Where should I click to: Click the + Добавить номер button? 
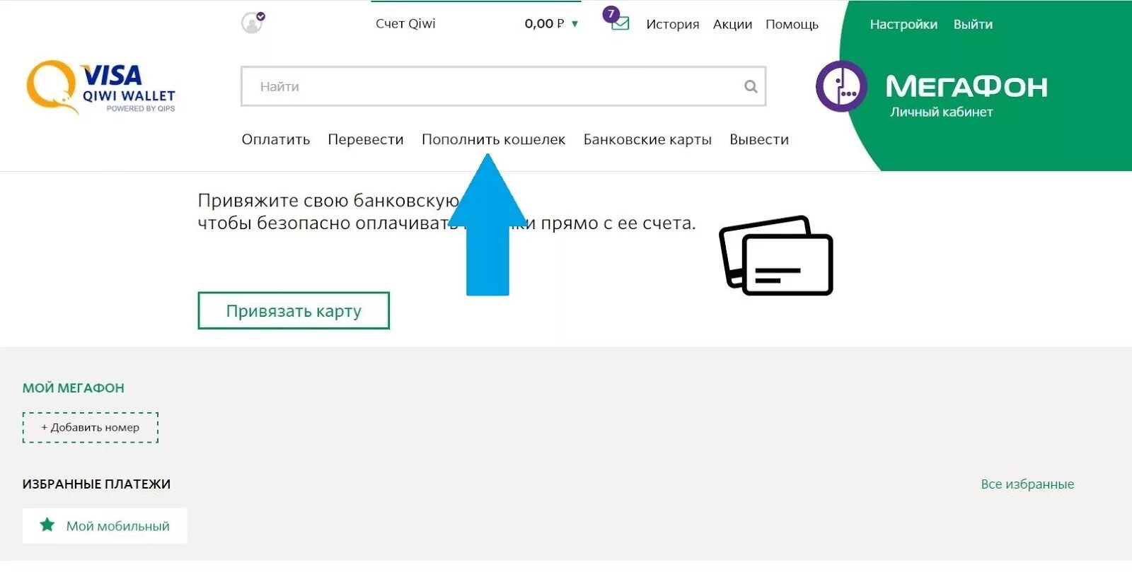pos(91,427)
